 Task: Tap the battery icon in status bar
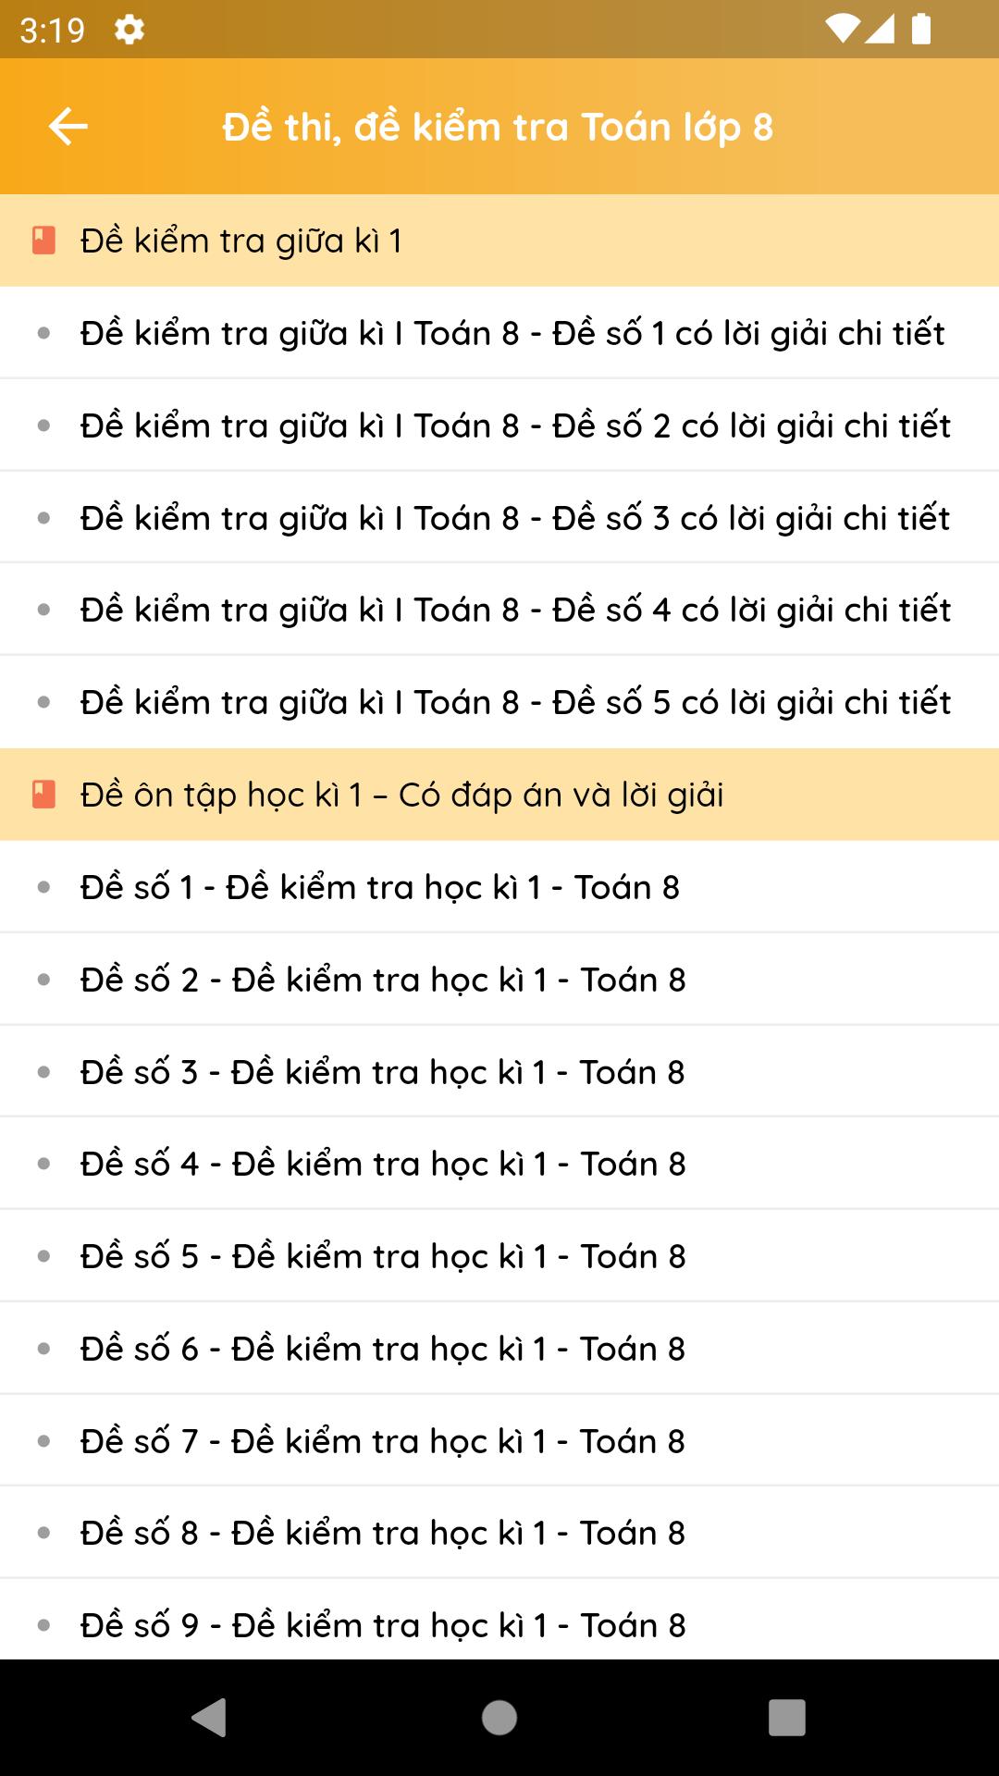[x=921, y=29]
